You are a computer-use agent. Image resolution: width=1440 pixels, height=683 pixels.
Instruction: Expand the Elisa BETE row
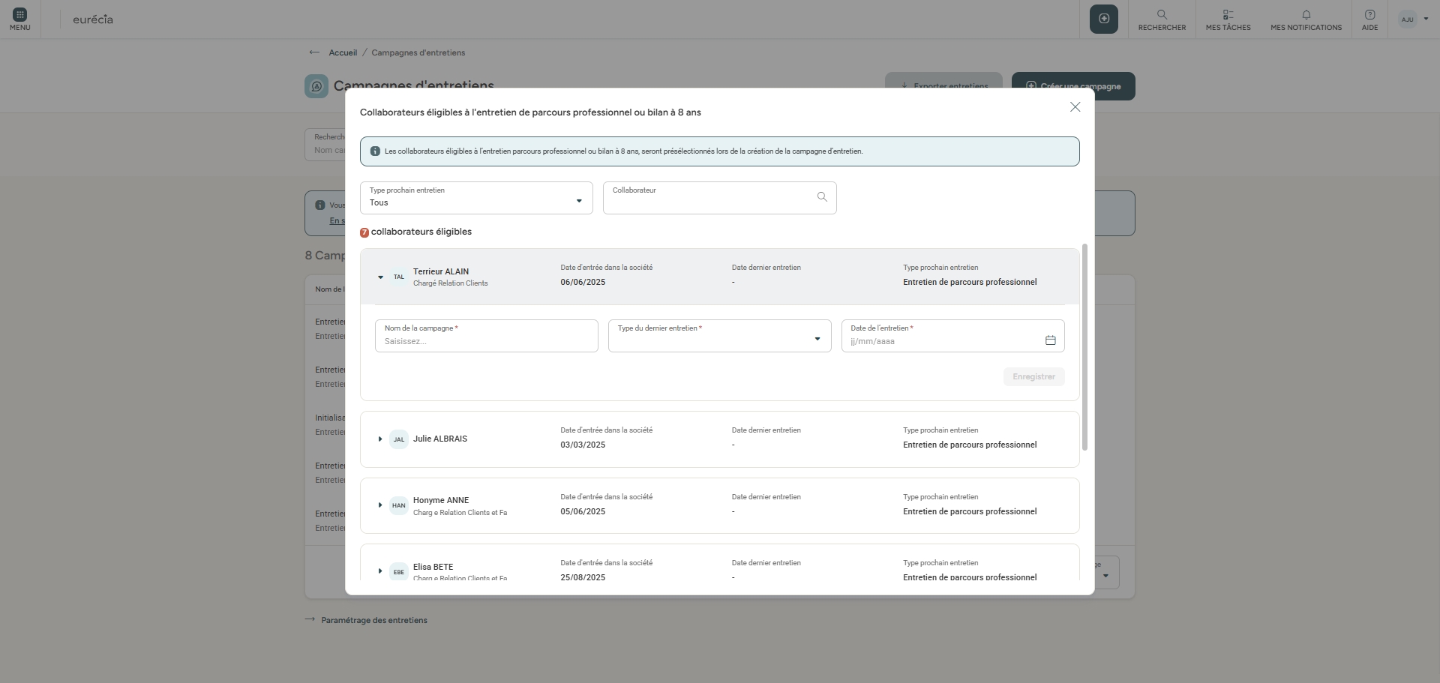(380, 571)
